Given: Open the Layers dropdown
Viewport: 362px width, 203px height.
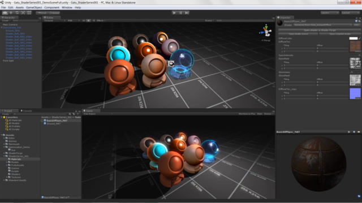Looking at the screenshot, I should point(330,12).
